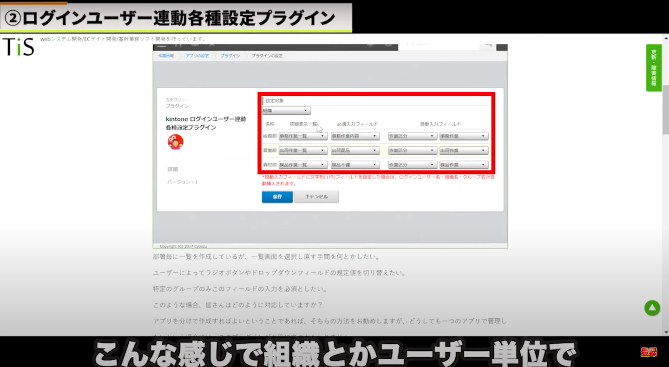Expand the 出荷作業一覧 dropdown for 営業部
The width and height of the screenshot is (669, 367).
(303, 151)
